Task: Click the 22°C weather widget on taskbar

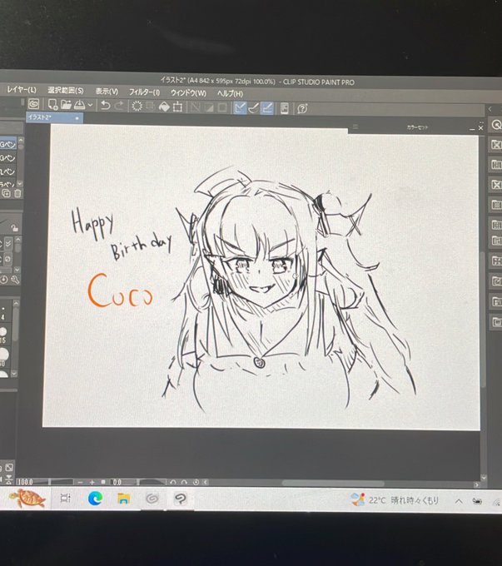Action: 395,500
